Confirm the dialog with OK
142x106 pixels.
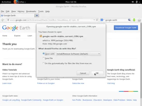click(97, 73)
